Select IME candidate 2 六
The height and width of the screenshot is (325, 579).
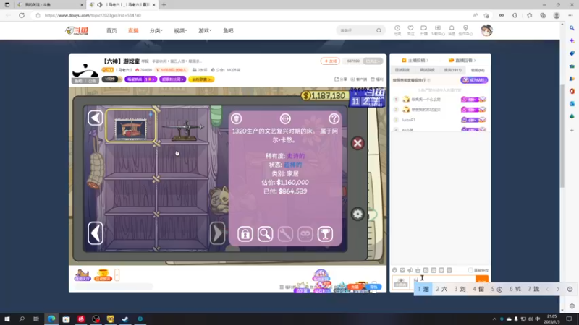coord(441,290)
